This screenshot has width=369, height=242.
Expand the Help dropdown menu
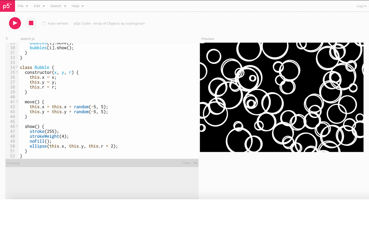click(x=77, y=6)
